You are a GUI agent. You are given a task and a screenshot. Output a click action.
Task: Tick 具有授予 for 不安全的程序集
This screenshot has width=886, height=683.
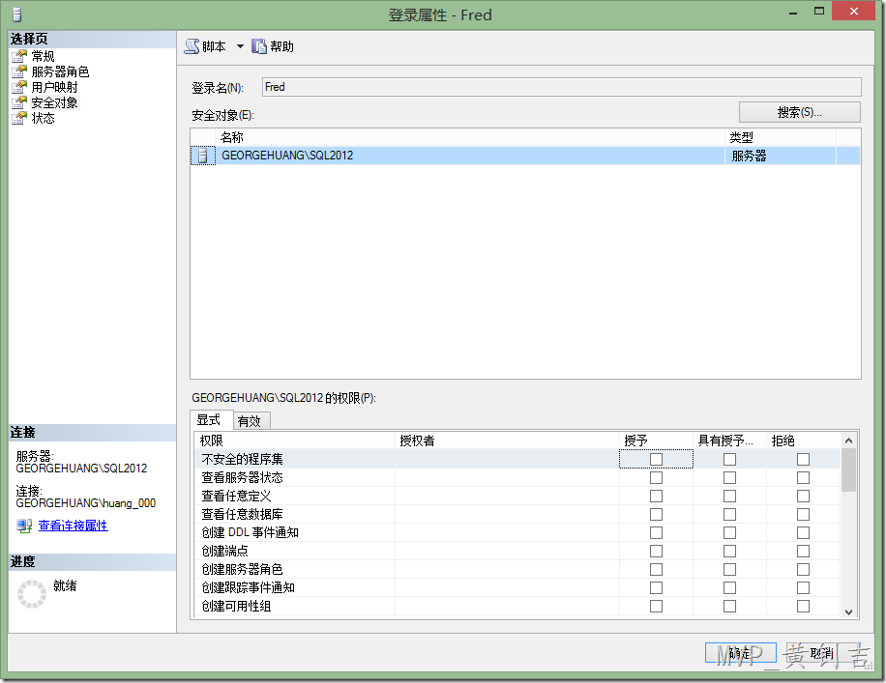coord(730,460)
